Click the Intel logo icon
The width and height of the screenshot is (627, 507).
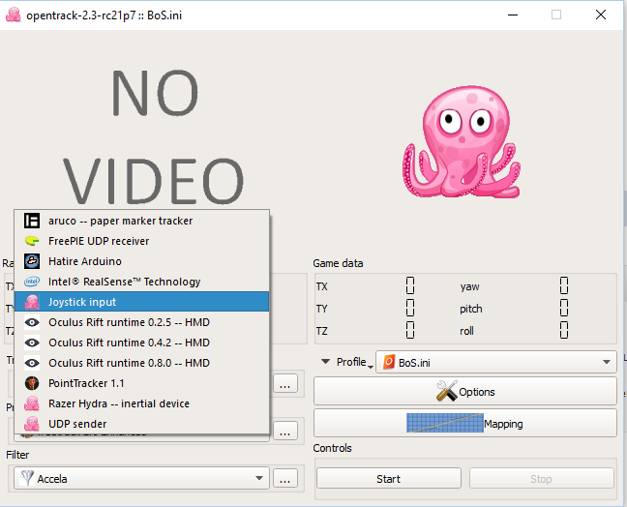32,282
